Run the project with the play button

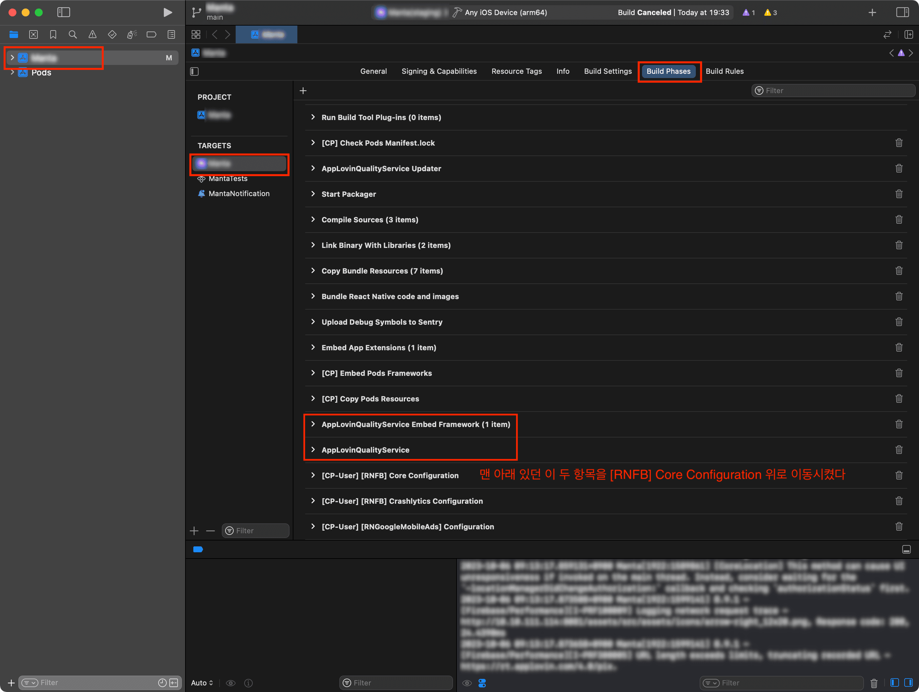(167, 12)
